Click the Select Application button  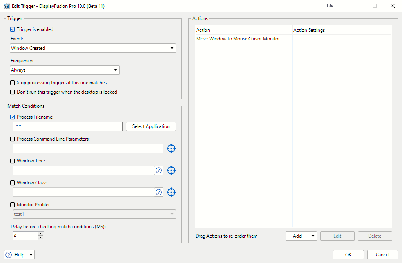(x=151, y=126)
